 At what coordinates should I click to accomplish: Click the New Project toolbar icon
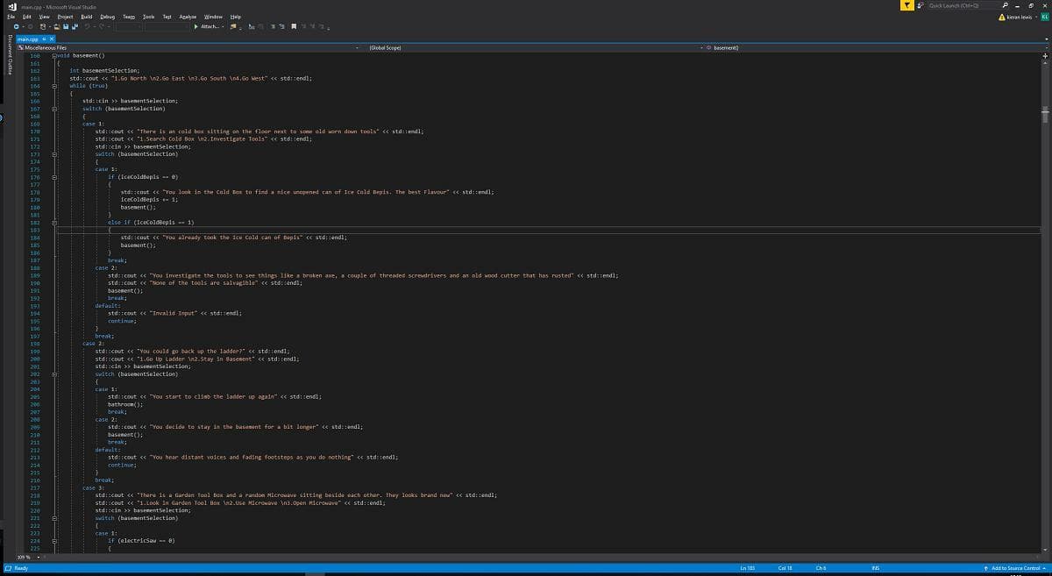42,26
